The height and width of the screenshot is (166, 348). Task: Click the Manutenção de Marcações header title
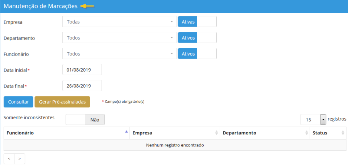[x=40, y=6]
